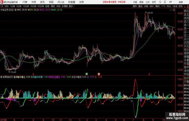The image size is (189, 121).
Task: Add stock with +自选 button
Action: pyautogui.click(x=175, y=6)
